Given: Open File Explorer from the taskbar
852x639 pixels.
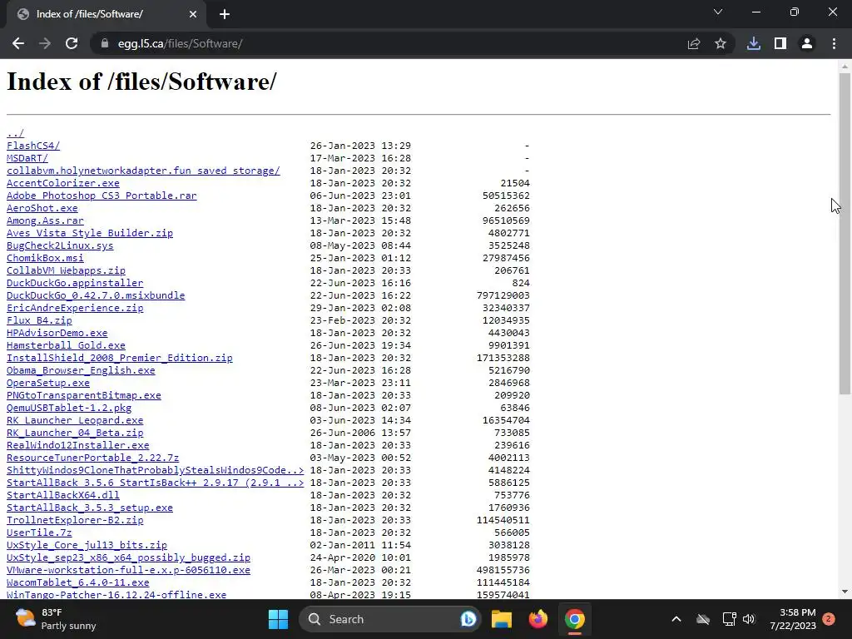Looking at the screenshot, I should pyautogui.click(x=502, y=619).
